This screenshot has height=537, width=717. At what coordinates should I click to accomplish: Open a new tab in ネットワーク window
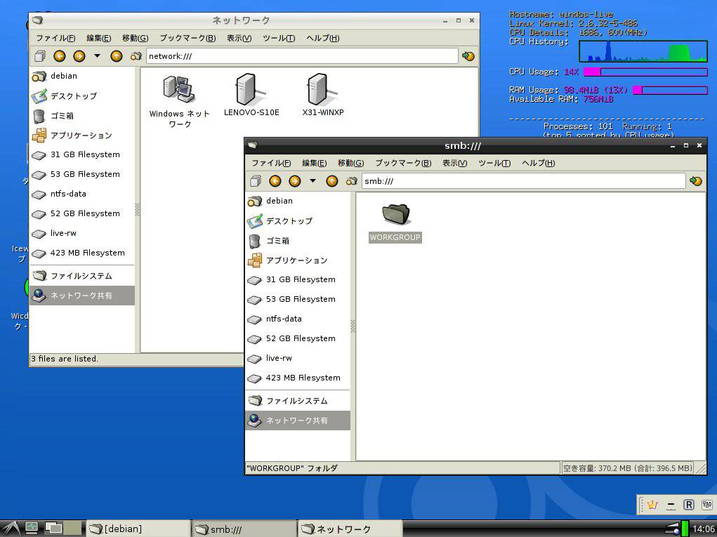[x=40, y=56]
